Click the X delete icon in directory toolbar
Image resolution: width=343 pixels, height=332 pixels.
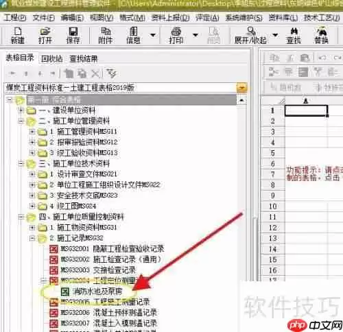click(x=95, y=73)
